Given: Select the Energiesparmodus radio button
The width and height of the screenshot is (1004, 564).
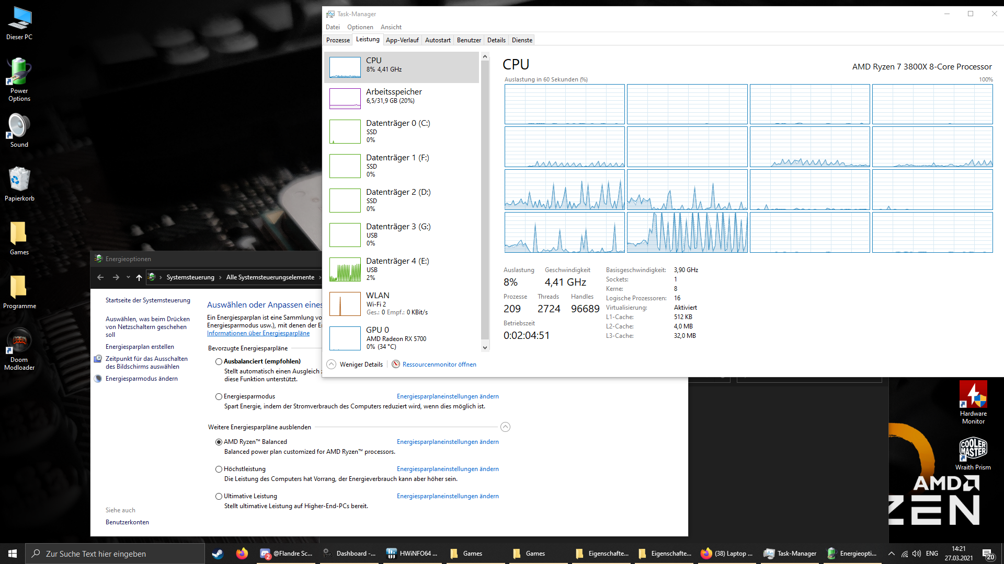Looking at the screenshot, I should click(x=219, y=396).
